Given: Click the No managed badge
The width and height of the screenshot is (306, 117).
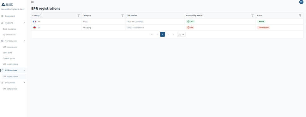Looking at the screenshot, I should [x=190, y=28].
